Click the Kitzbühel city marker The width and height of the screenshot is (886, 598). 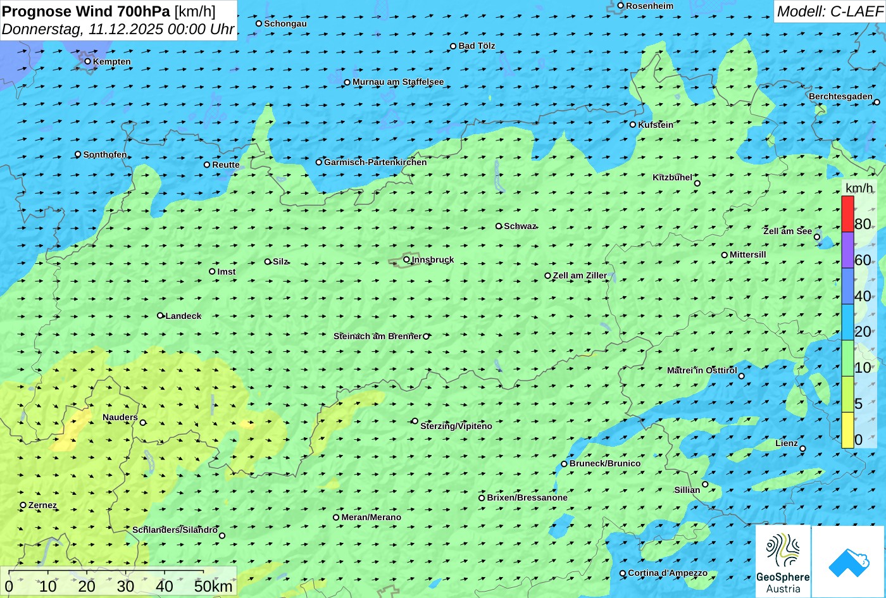pyautogui.click(x=697, y=184)
